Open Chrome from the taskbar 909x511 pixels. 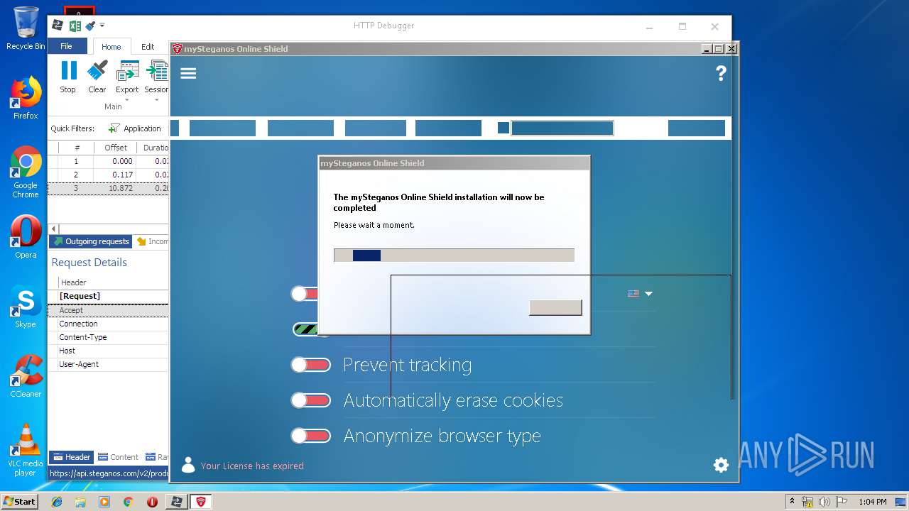(128, 502)
